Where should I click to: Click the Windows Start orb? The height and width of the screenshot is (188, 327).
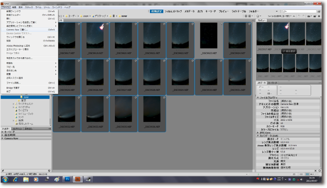pyautogui.click(x=6, y=179)
